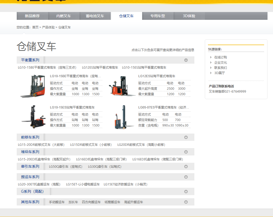Viewport: 273px width, 217px height.
Task: Open LG12ES站驾平衡式堆高车 product card title
Action: (x=157, y=76)
